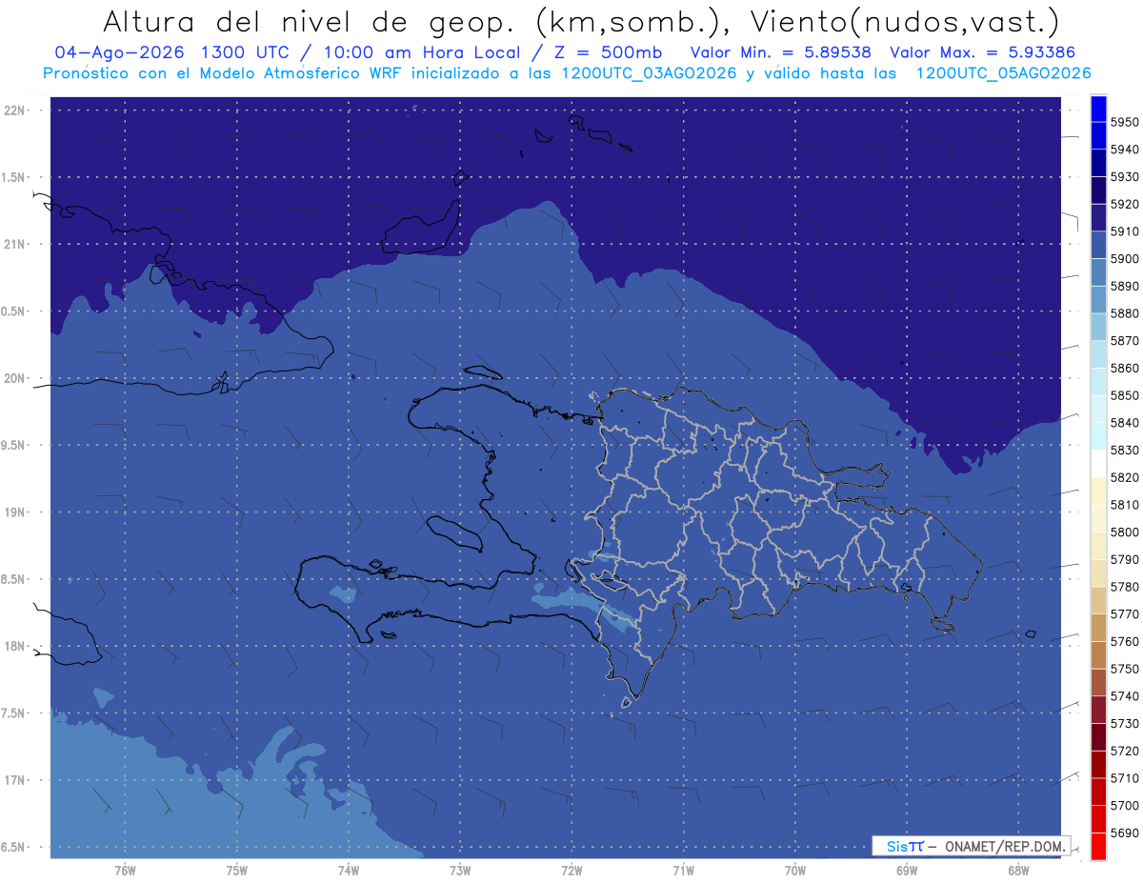Click the 5820 colorbar value label
The image size is (1143, 883).
(x=1125, y=477)
